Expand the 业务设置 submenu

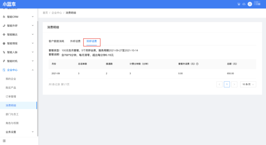(x=33, y=132)
